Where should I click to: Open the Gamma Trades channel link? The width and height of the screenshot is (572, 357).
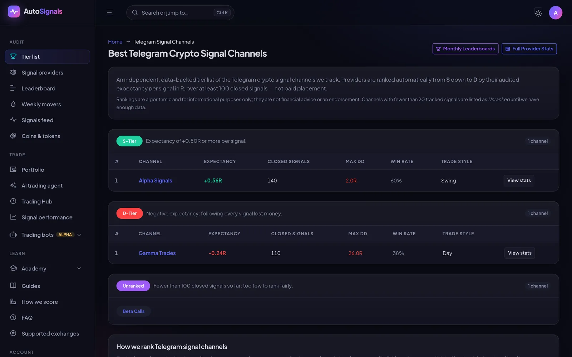pyautogui.click(x=157, y=253)
